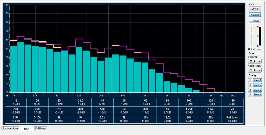Click the Ref level 49.4dB cell
The height and width of the screenshot is (135, 266).
click(233, 119)
